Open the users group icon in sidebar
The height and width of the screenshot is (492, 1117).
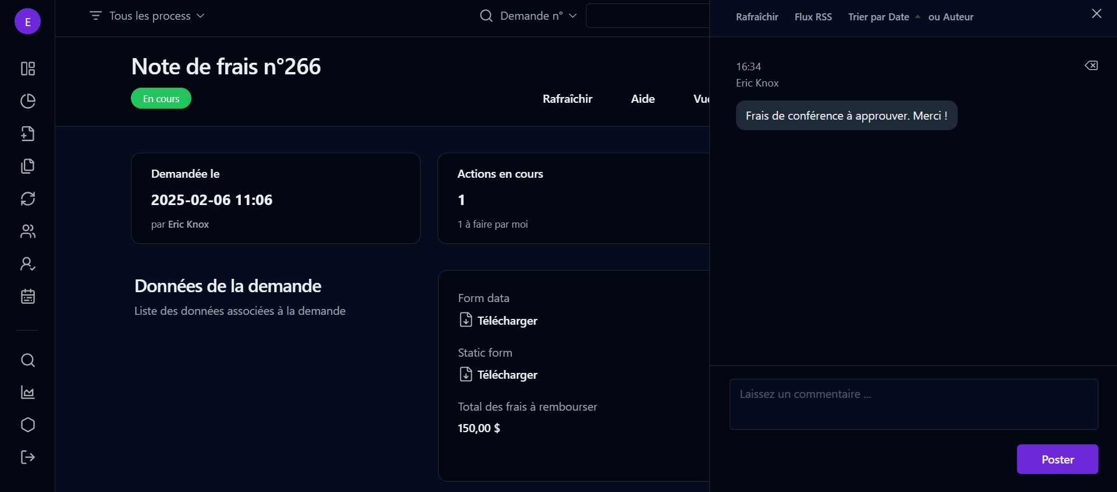point(28,231)
